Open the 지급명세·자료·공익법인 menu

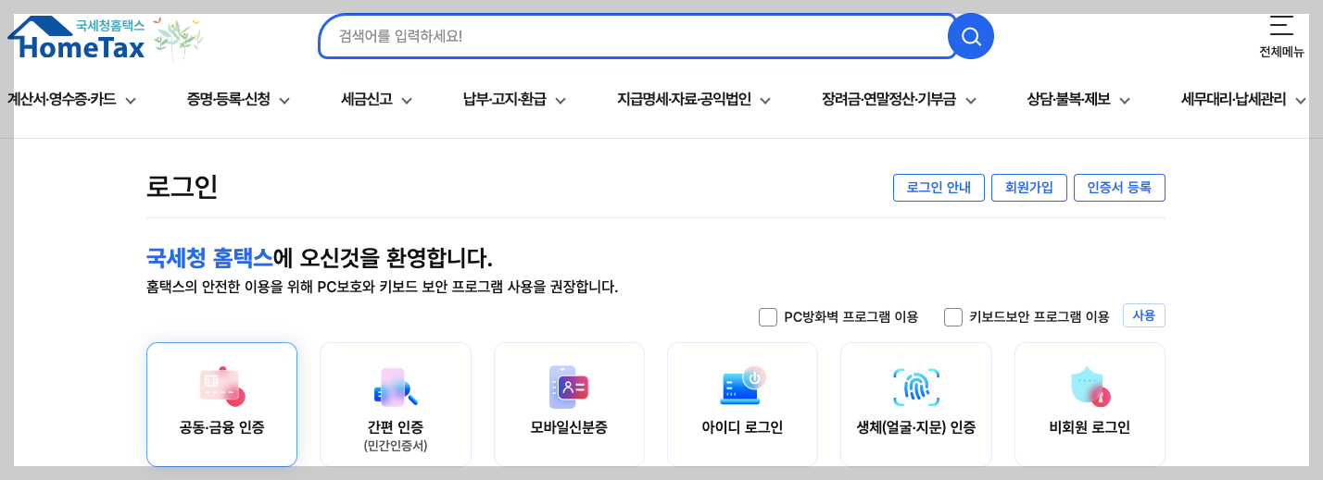(x=684, y=99)
